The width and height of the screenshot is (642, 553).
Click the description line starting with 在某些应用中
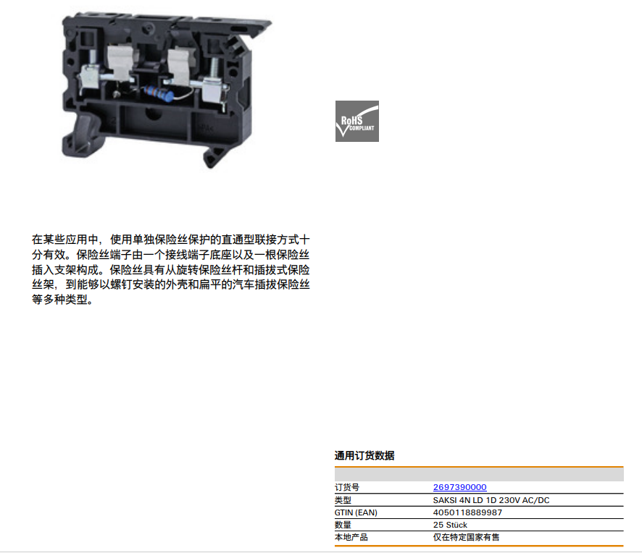(171, 240)
